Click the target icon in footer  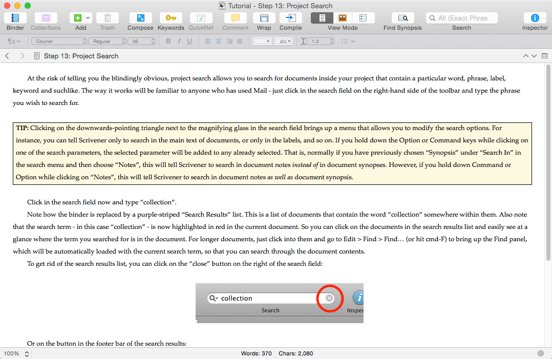pos(541,353)
